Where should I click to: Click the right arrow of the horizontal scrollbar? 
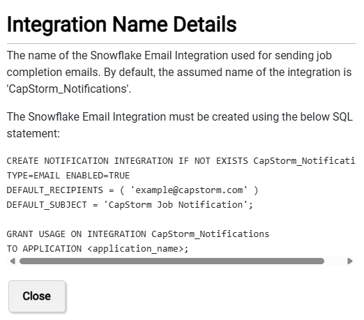tap(350, 261)
